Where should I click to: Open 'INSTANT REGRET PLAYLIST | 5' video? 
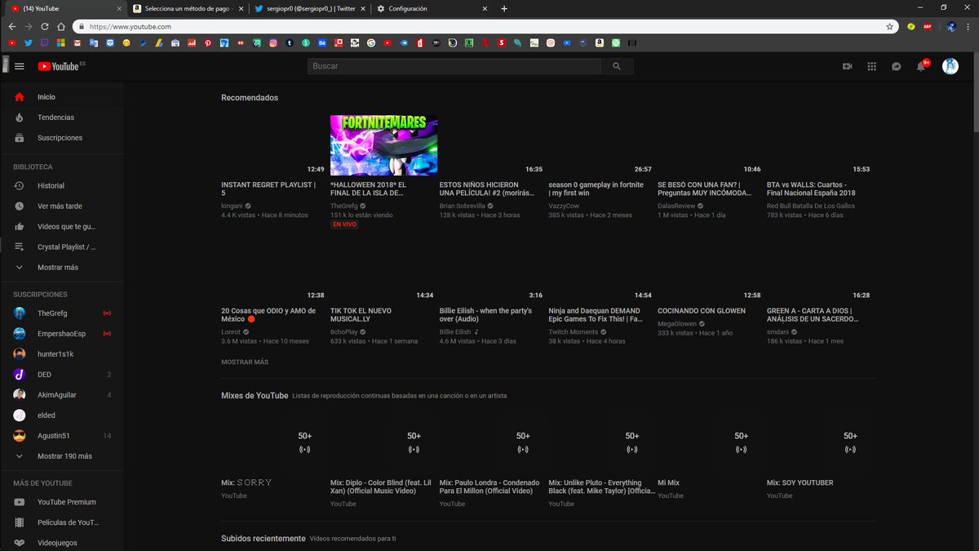(x=268, y=189)
